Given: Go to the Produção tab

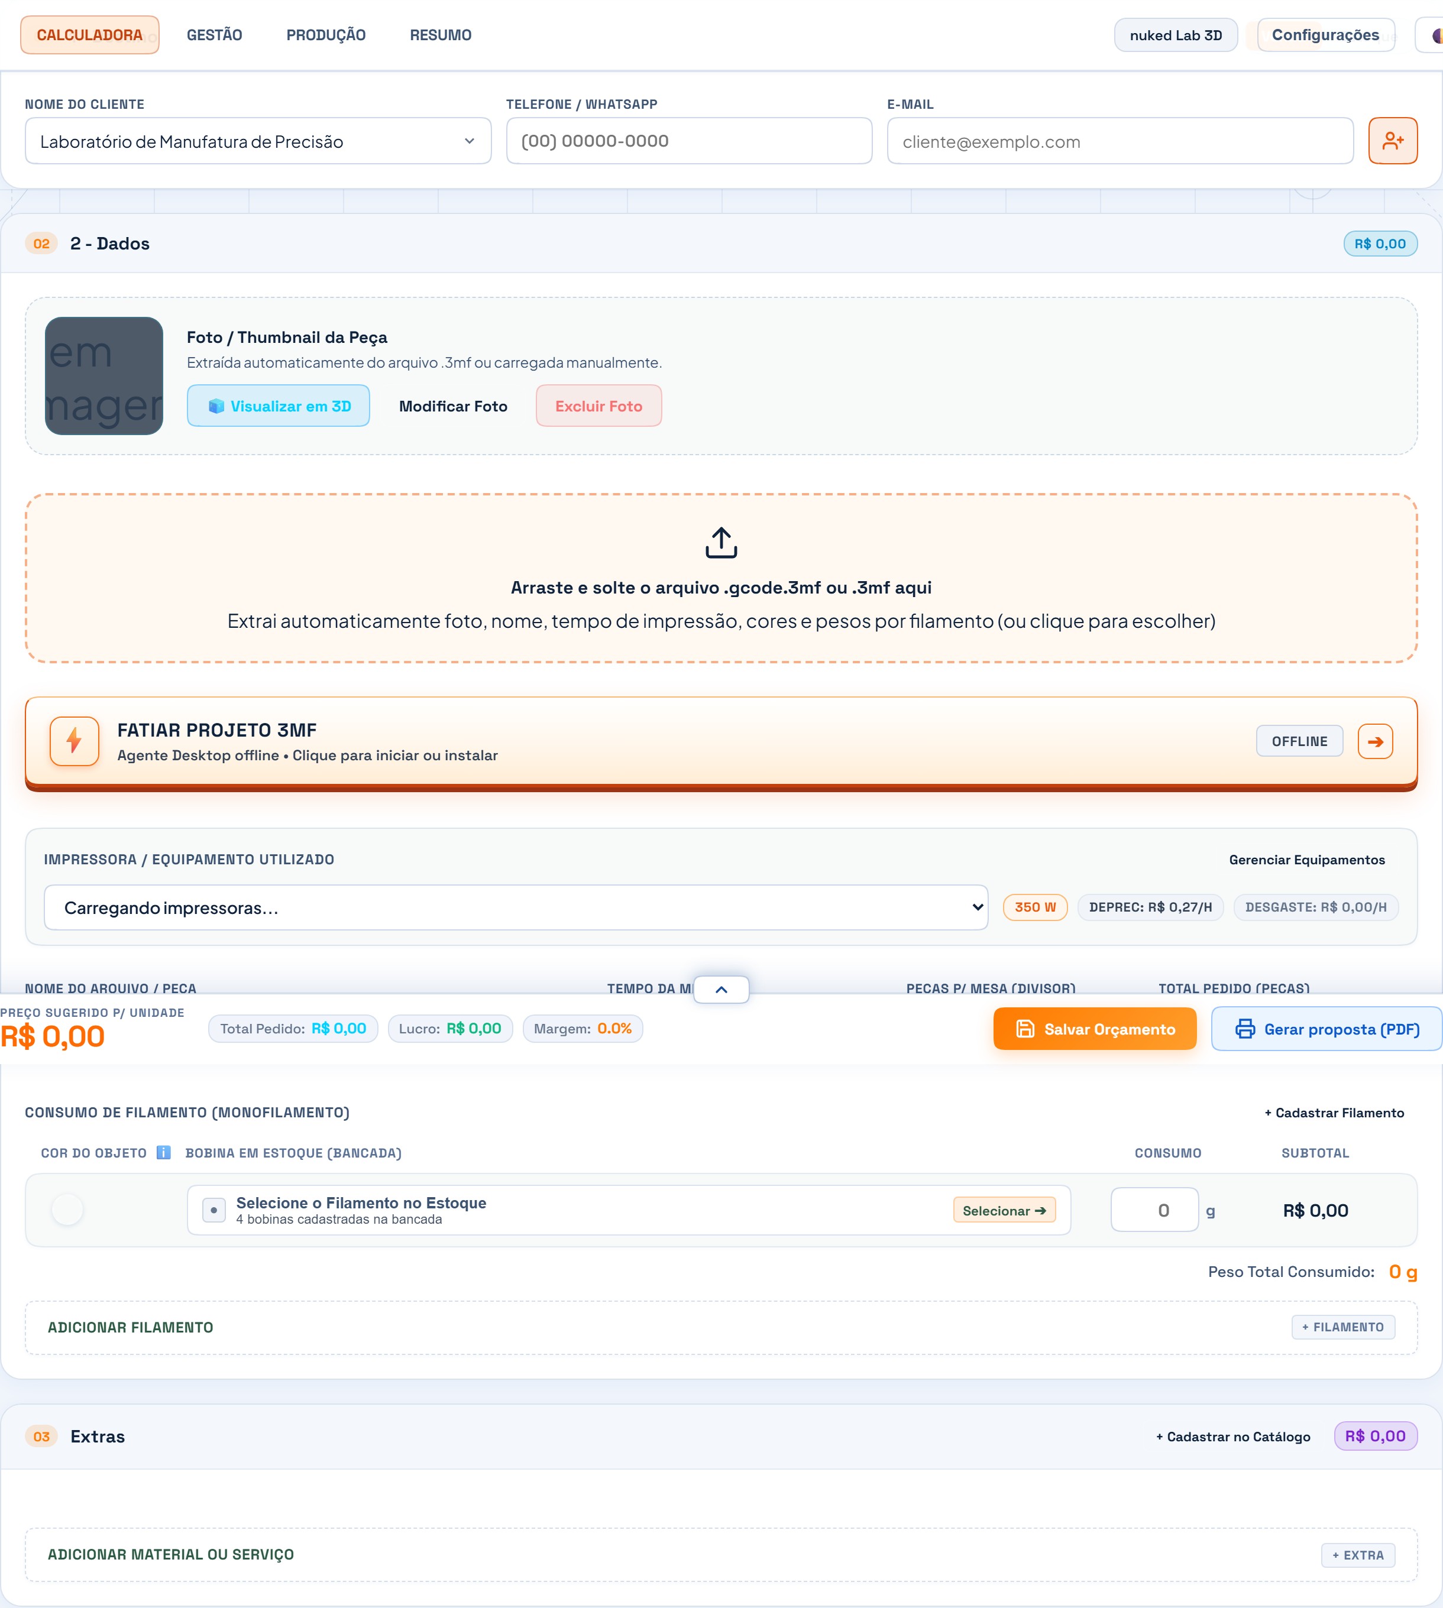Looking at the screenshot, I should tap(326, 35).
